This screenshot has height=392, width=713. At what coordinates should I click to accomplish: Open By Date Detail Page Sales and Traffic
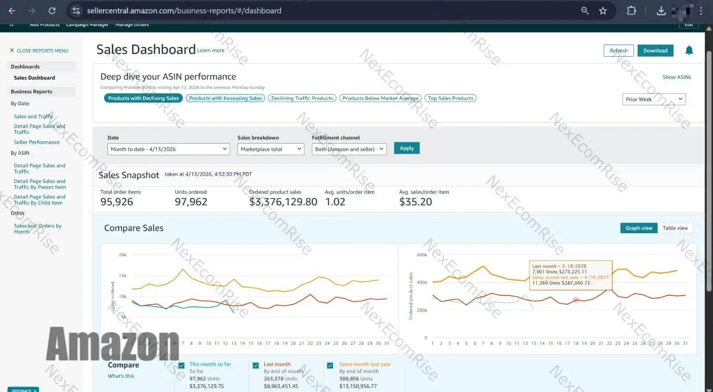point(39,129)
